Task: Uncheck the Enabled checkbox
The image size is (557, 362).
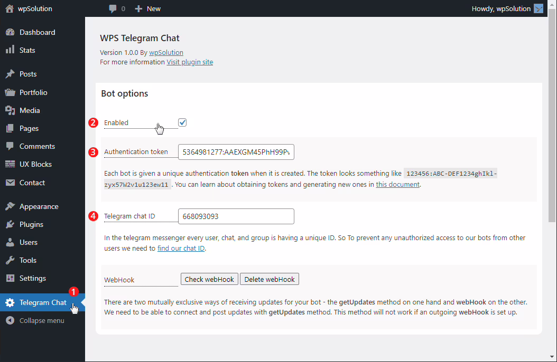Action: pyautogui.click(x=182, y=122)
